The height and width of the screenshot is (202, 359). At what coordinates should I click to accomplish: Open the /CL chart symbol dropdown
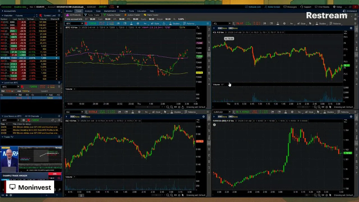coord(230,24)
